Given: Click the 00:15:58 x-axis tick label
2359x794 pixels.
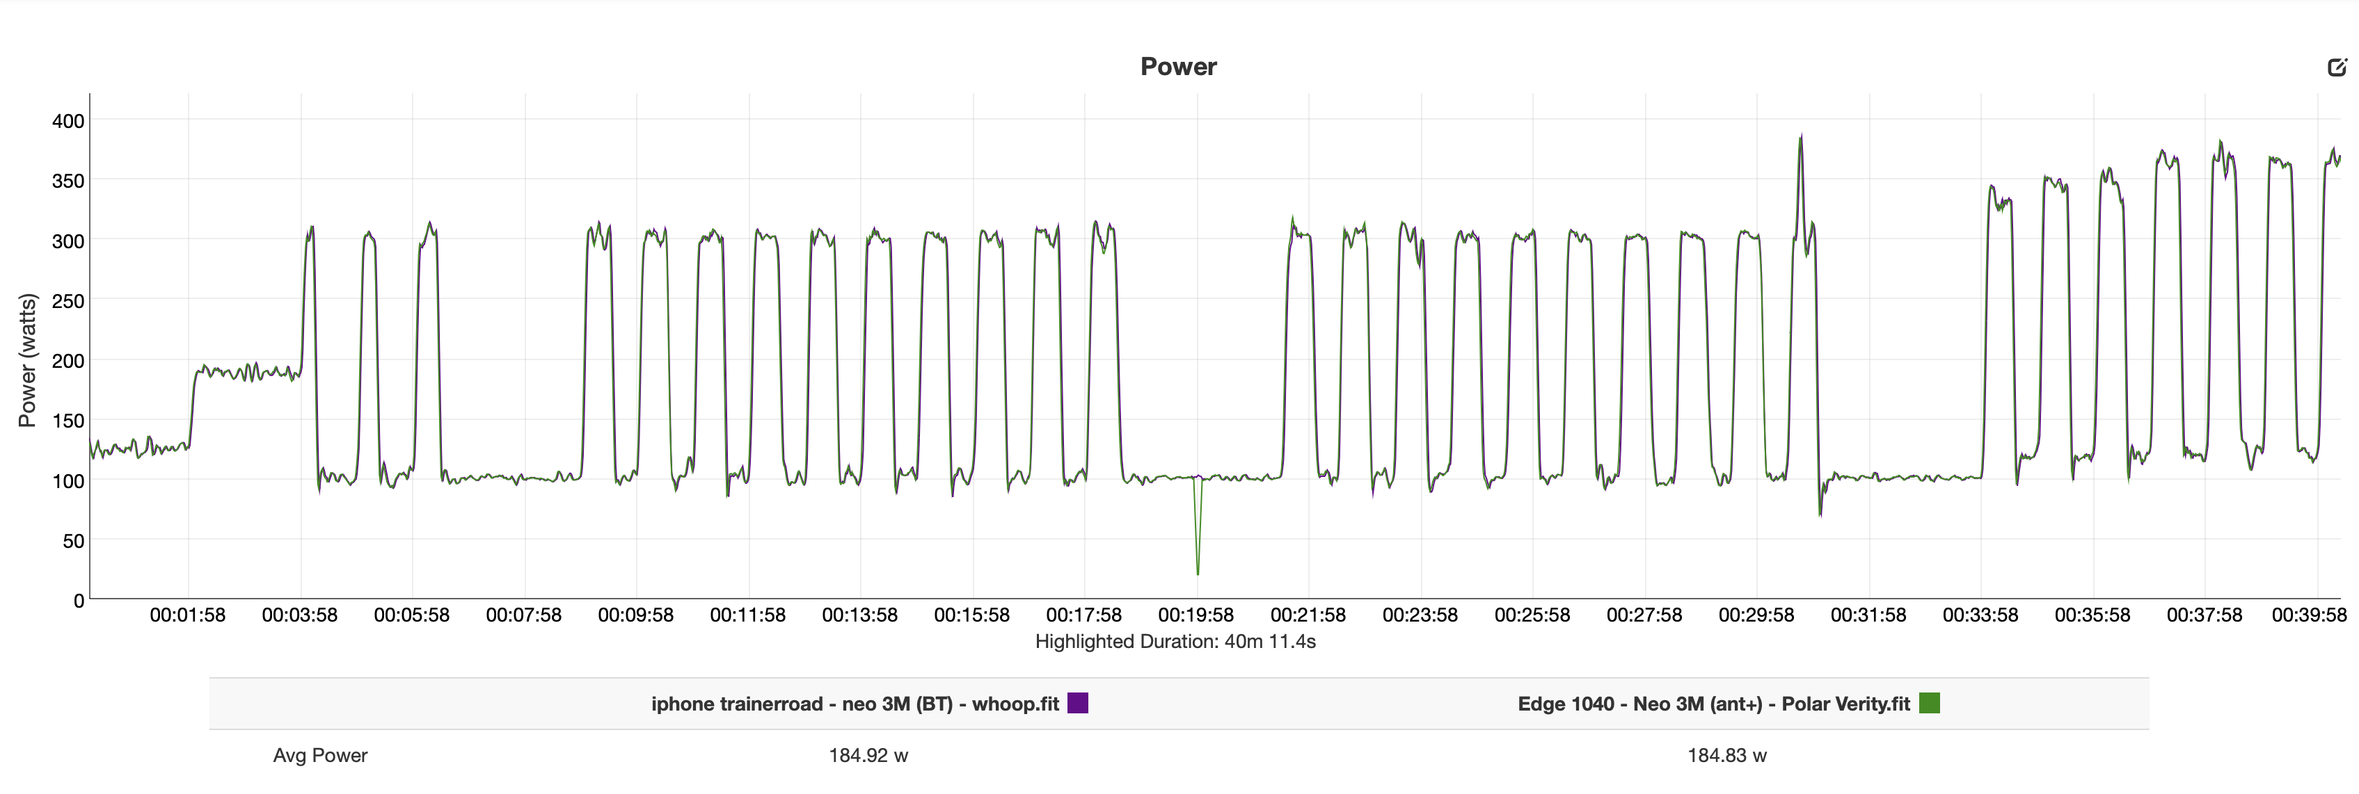Looking at the screenshot, I should click(971, 615).
